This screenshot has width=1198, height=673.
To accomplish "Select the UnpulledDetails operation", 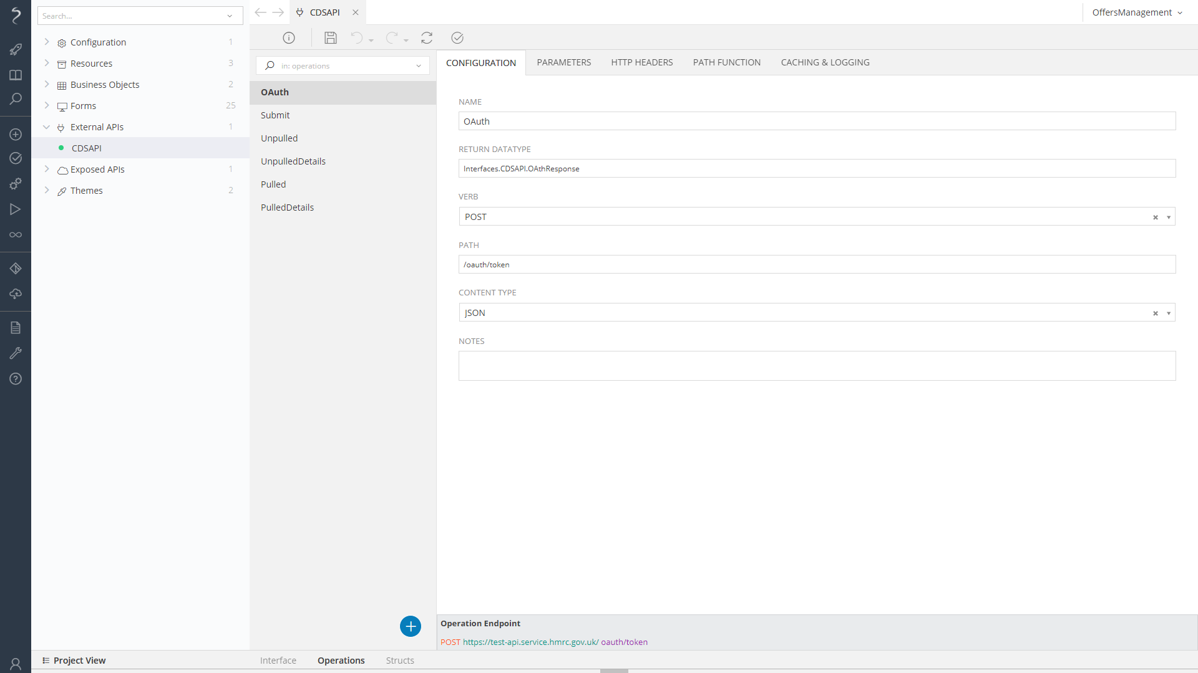I will 293,161.
